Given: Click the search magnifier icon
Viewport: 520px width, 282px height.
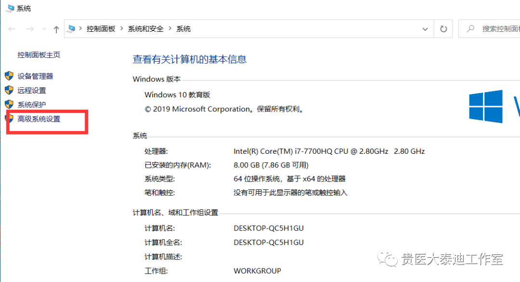Looking at the screenshot, I should pyautogui.click(x=470, y=29).
